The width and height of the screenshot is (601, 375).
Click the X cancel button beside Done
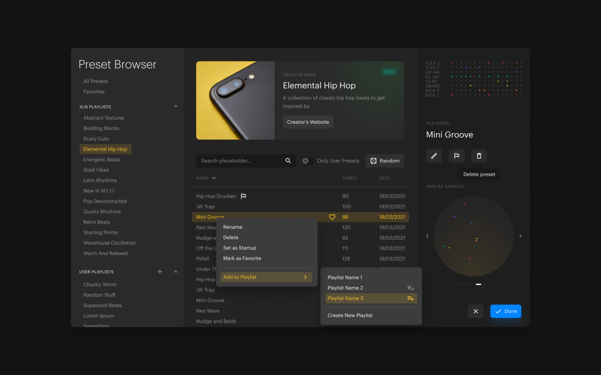[x=476, y=311]
